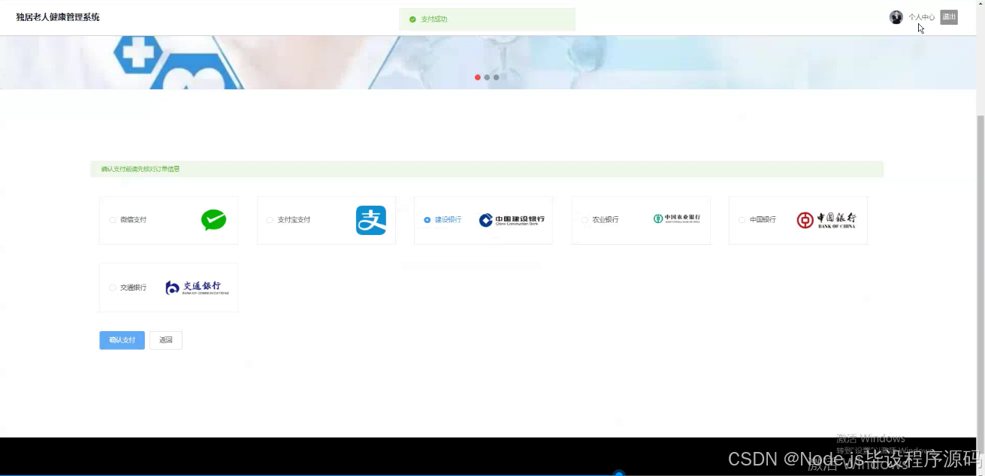Go to first carousel slide dot

pyautogui.click(x=478, y=77)
